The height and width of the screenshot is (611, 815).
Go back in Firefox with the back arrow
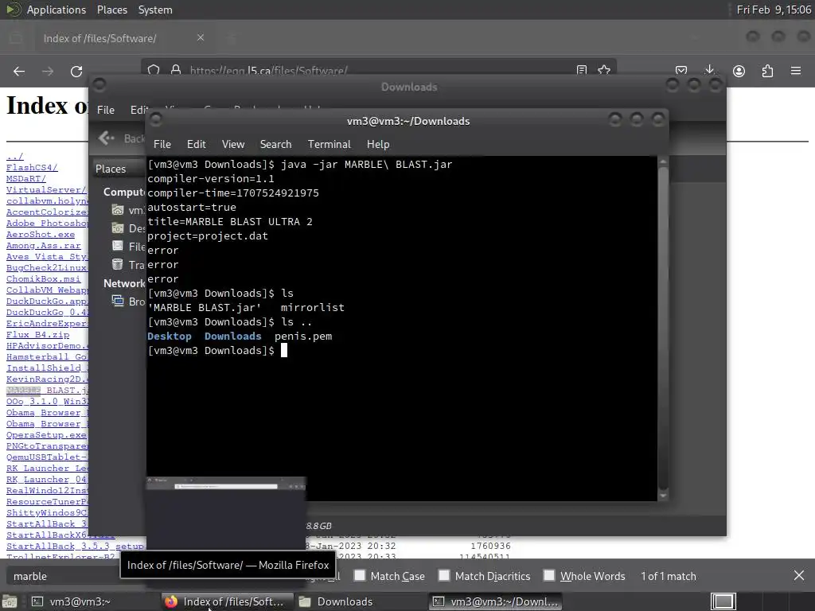pos(19,71)
